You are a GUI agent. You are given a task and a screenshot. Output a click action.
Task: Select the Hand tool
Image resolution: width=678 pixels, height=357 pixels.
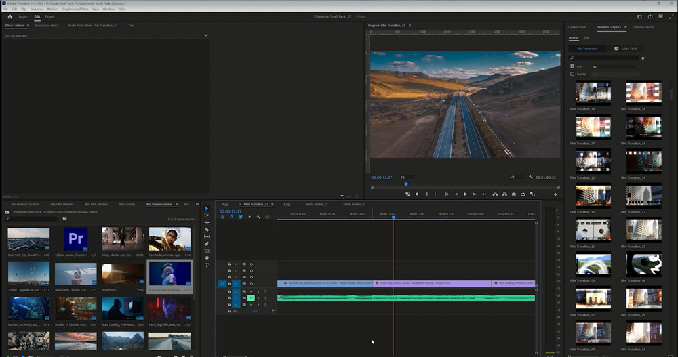207,258
